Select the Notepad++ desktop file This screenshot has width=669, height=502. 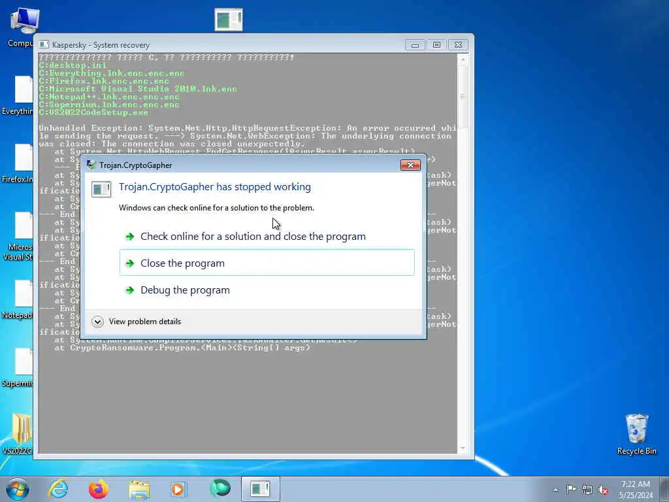point(18,299)
